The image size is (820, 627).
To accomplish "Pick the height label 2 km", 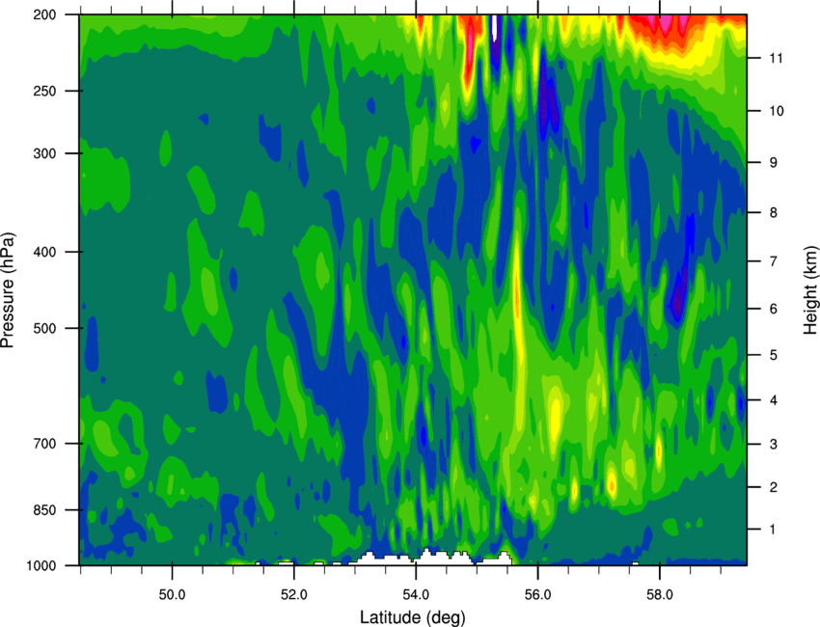I will click(x=774, y=487).
